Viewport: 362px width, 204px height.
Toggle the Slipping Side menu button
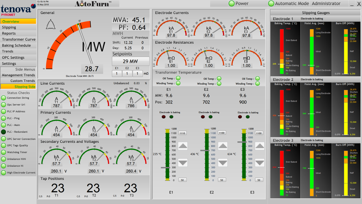18,87
